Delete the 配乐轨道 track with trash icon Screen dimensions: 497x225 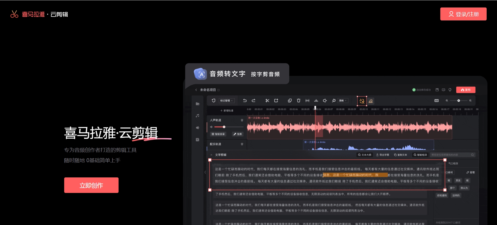(x=242, y=144)
